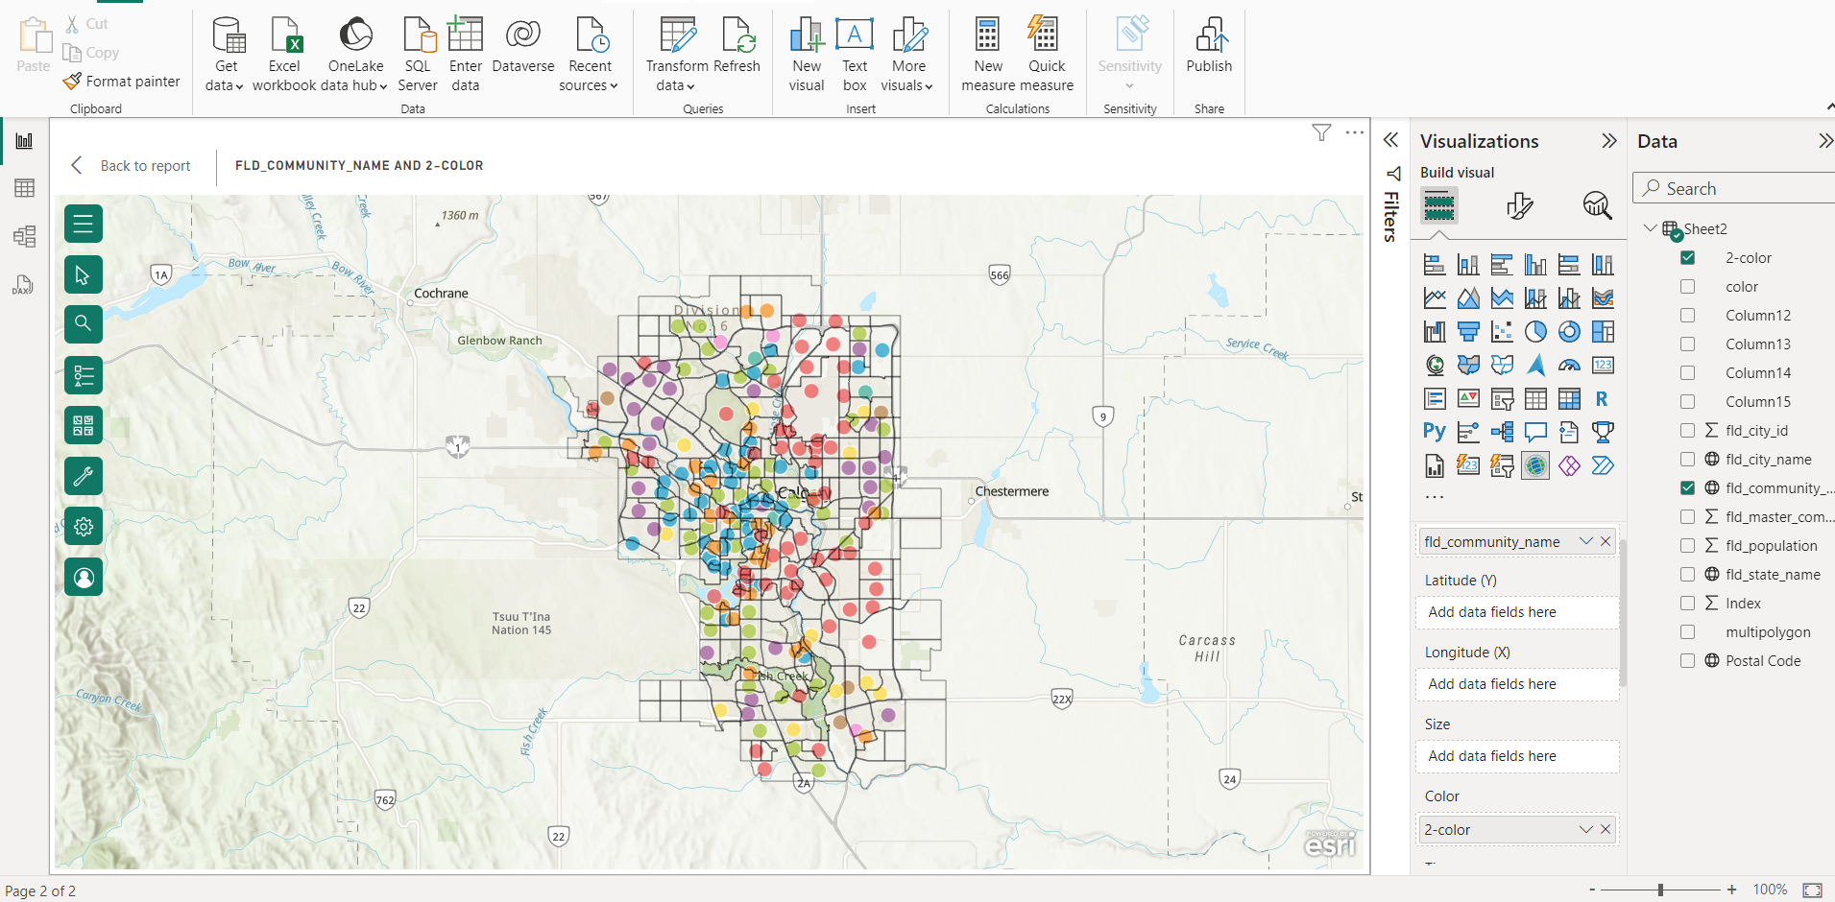The image size is (1835, 902).
Task: Check the Postal Code field checkbox
Action: coord(1687,660)
